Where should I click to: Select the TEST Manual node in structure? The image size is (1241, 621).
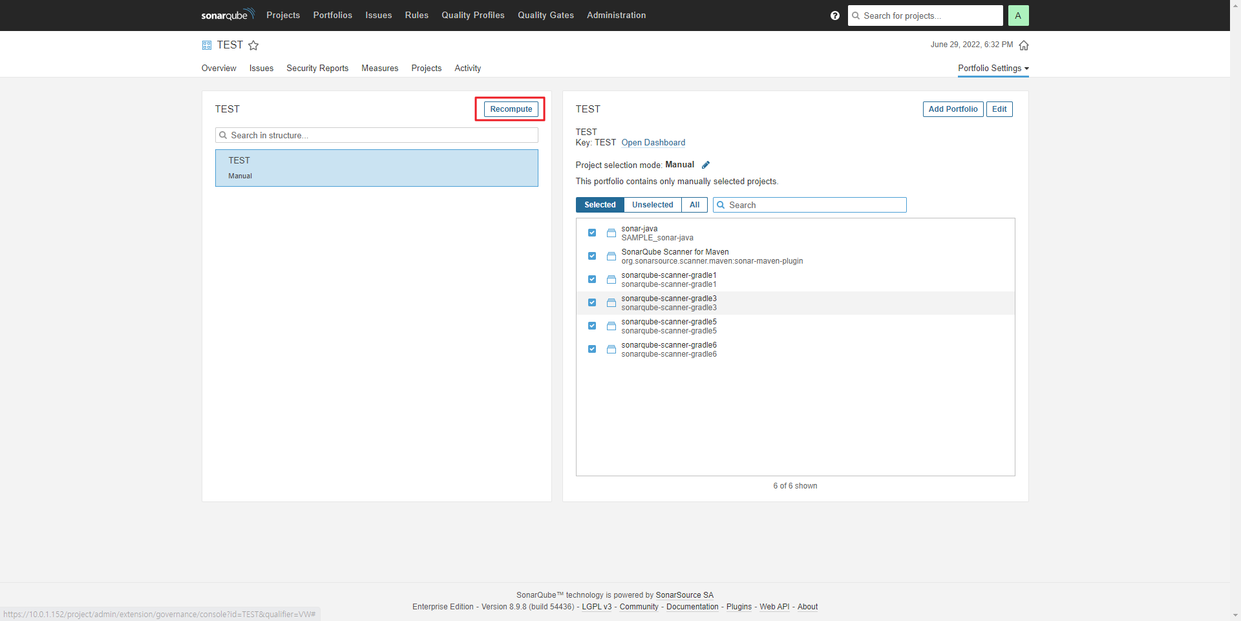pos(377,168)
